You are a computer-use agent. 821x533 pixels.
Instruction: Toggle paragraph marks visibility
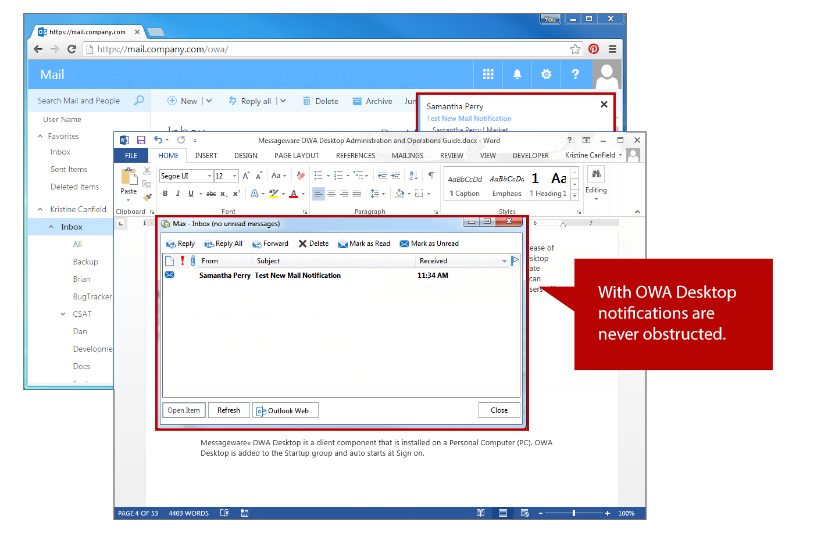coord(430,175)
